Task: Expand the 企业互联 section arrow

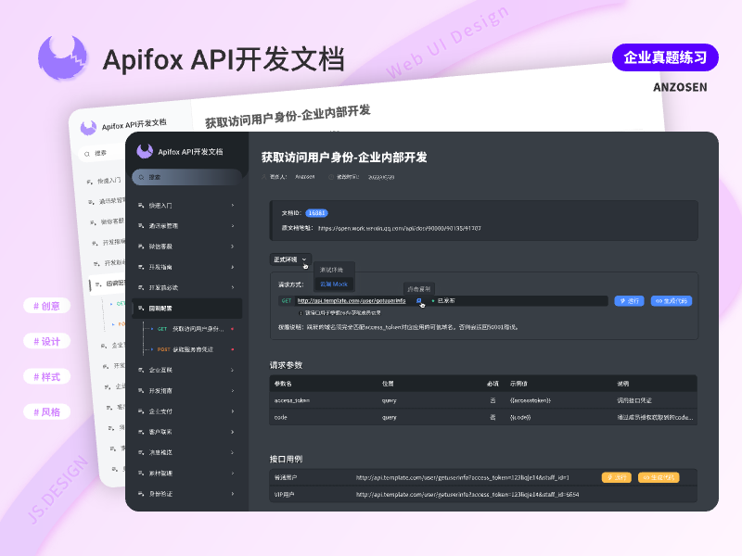Action: (x=233, y=370)
